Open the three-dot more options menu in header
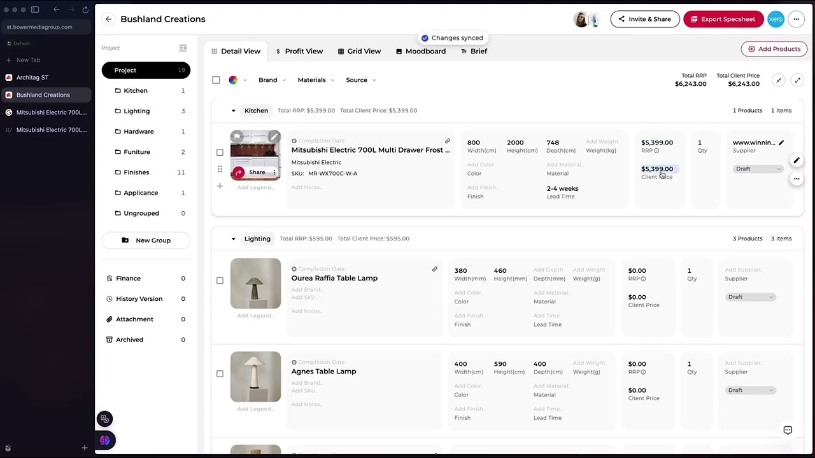This screenshot has height=458, width=815. (x=796, y=19)
